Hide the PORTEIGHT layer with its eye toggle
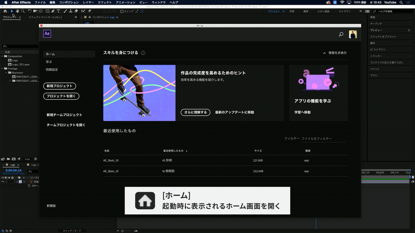 (3, 182)
